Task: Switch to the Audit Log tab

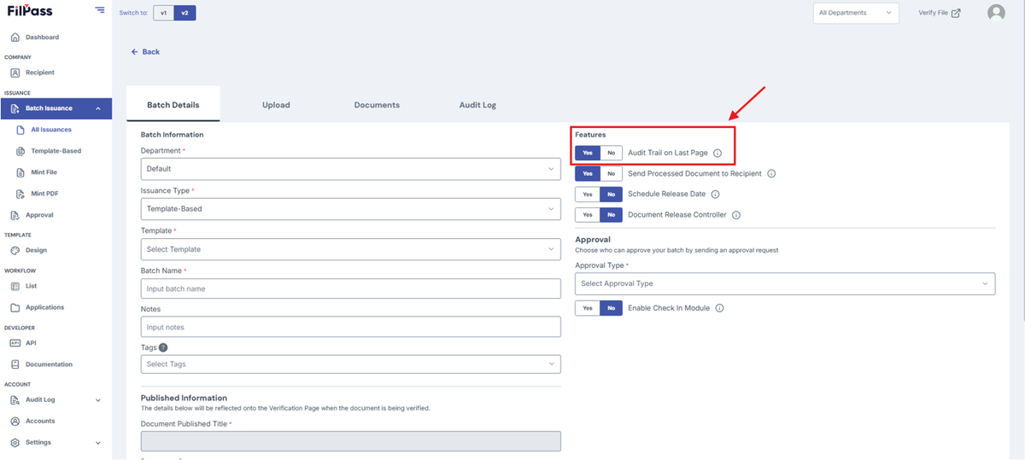Action: pos(477,105)
